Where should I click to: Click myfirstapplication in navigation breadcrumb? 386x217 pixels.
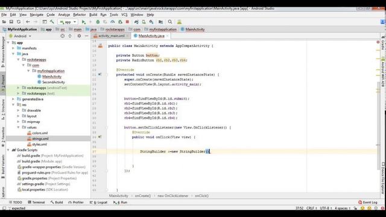point(163,30)
